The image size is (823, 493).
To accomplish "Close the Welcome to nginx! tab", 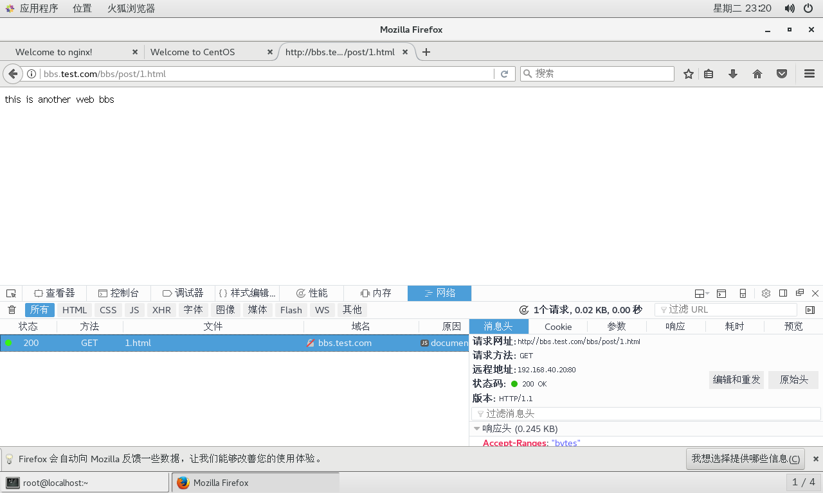I will 135,52.
